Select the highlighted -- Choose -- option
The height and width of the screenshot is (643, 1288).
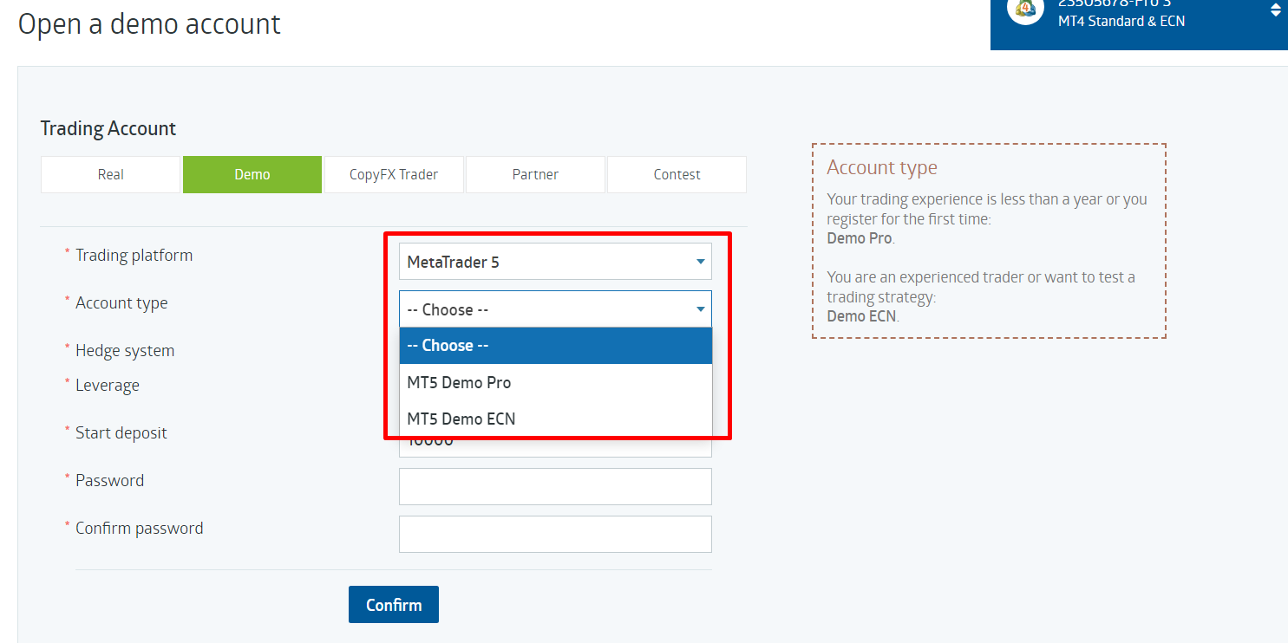click(x=555, y=346)
